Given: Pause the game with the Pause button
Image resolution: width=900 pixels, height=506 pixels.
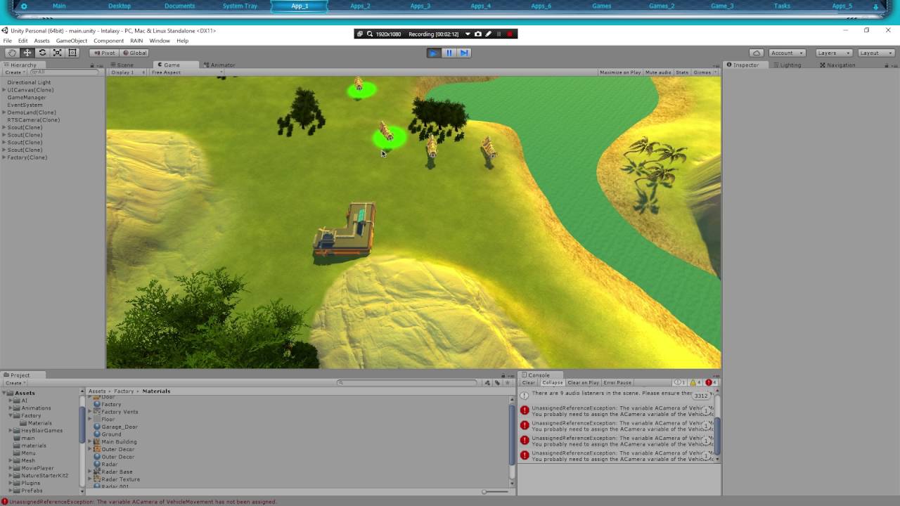Looking at the screenshot, I should pyautogui.click(x=449, y=53).
